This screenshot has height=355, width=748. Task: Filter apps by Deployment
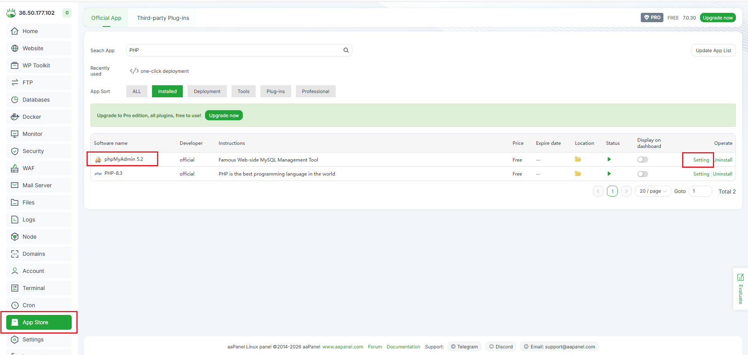207,91
